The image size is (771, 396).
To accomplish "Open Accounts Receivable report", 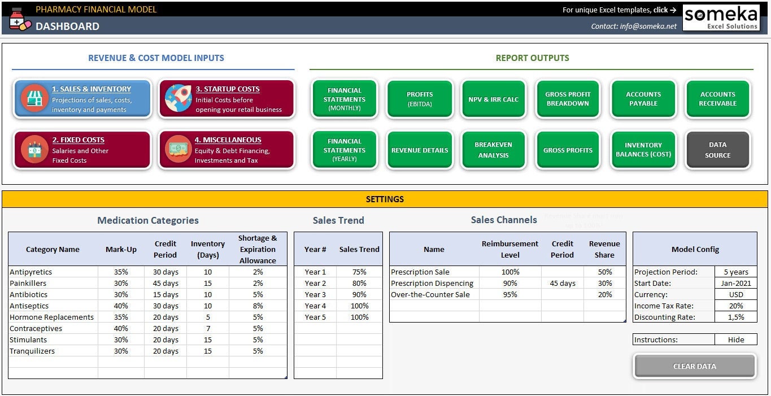I will 718,99.
